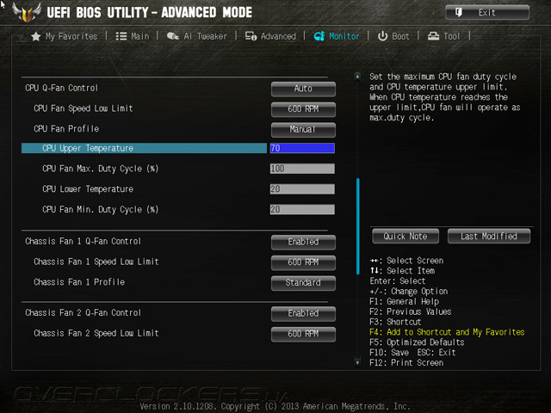Open CPU Q-Fan Control Auto dropdown

[303, 89]
